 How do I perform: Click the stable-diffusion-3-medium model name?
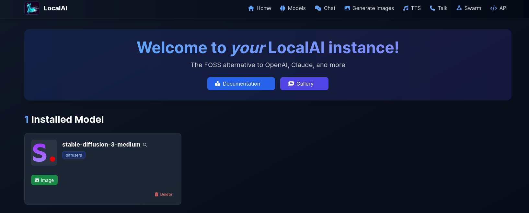tap(101, 145)
